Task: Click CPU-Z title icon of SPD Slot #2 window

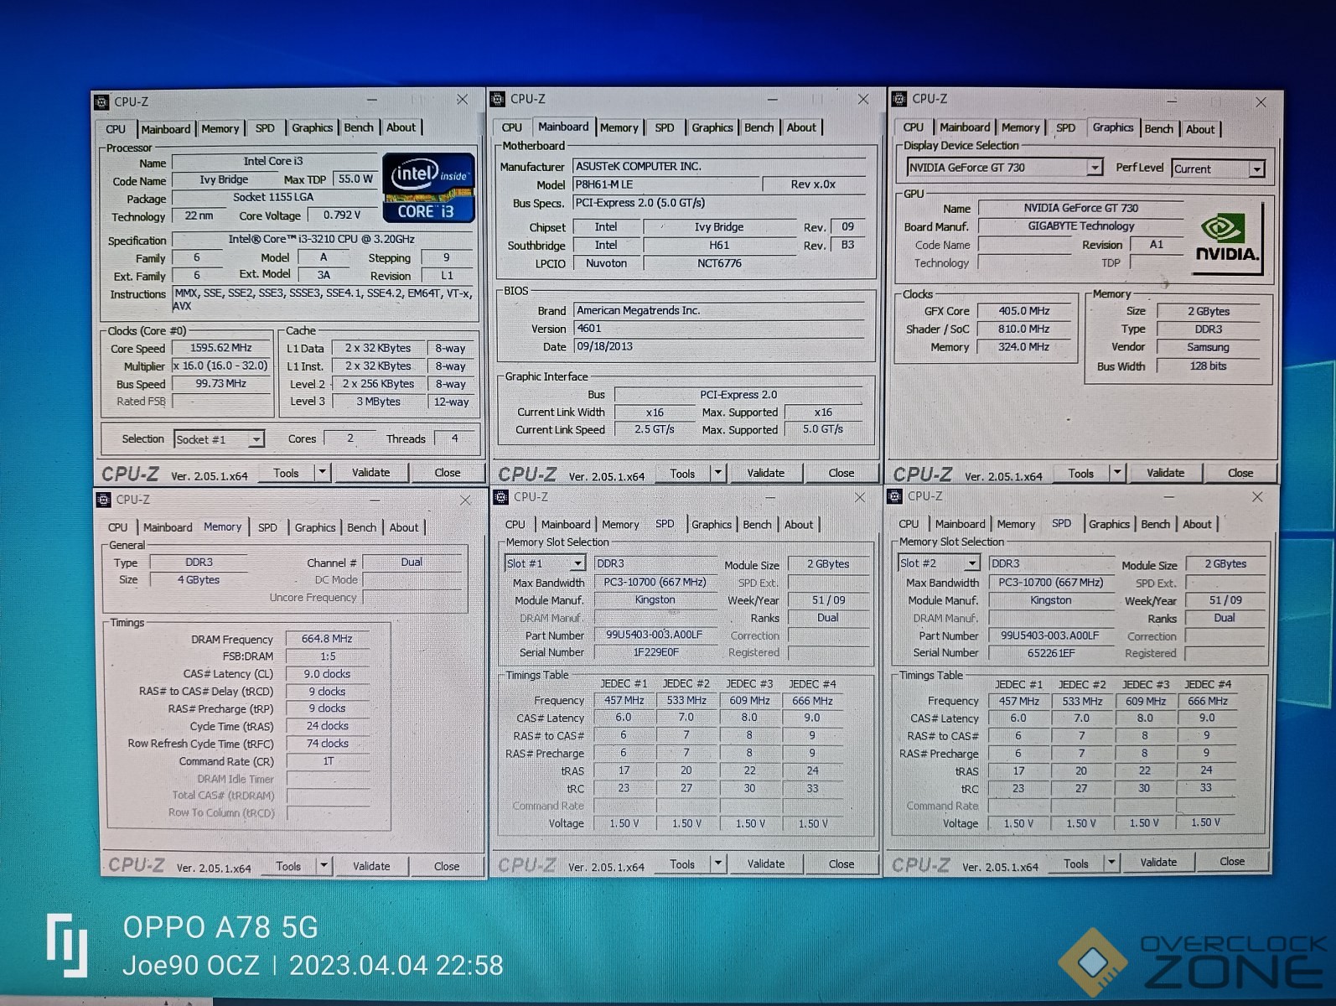Action: click(x=895, y=496)
